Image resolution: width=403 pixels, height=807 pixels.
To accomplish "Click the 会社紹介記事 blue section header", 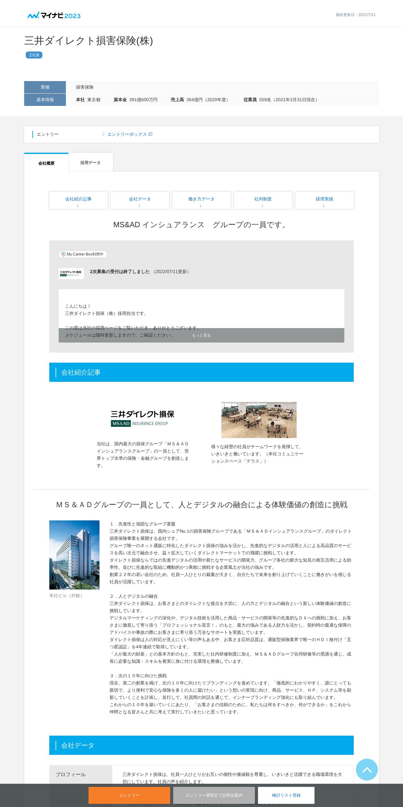I will 201,372.
